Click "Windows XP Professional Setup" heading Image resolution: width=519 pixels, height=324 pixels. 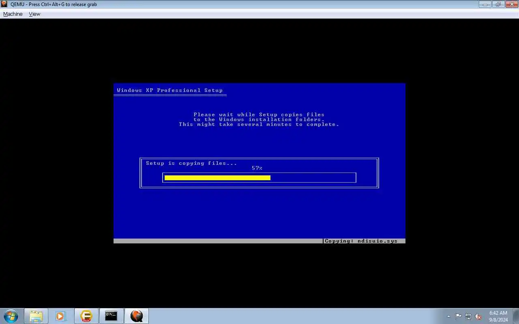(x=170, y=90)
